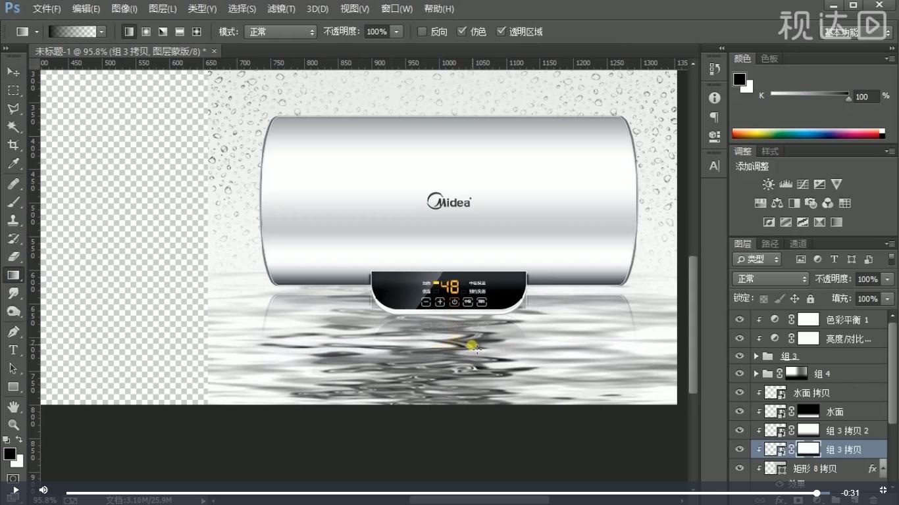Select the Brush tool
This screenshot has width=899, height=505.
pyautogui.click(x=13, y=203)
